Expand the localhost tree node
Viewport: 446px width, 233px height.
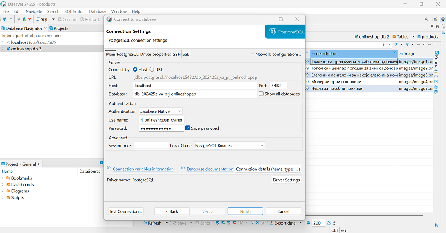(x=3, y=42)
